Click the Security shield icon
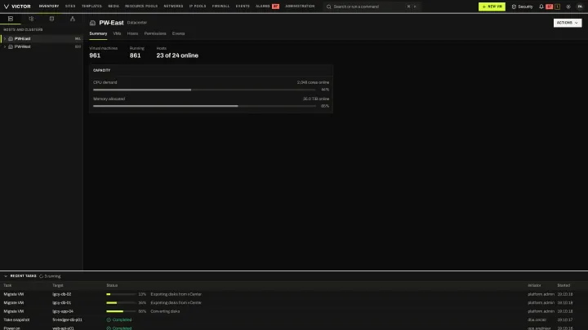This screenshot has height=330, width=588. (x=514, y=7)
